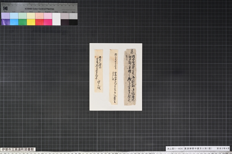Select the bright yellow color patch

coord(31,22)
